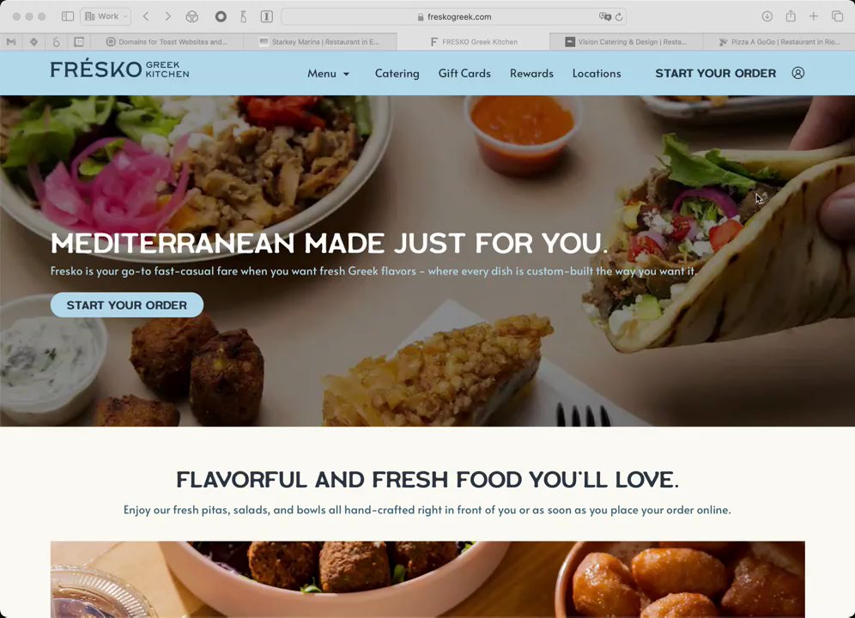Switch to the Pizza A GoGo tab
Viewport: 855px width, 618px height.
pos(779,41)
